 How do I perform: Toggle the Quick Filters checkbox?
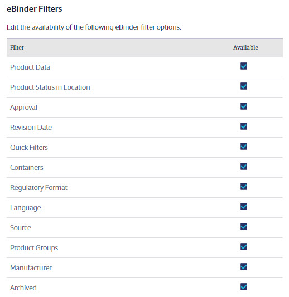[x=244, y=147]
